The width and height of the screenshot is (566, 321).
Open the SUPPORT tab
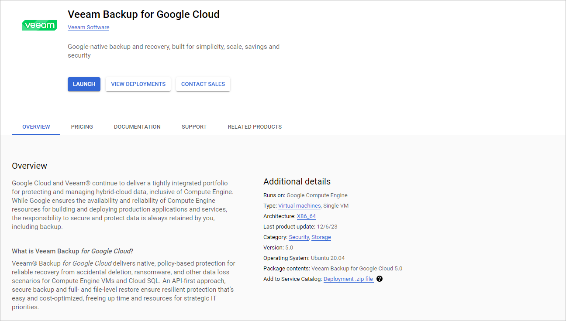pyautogui.click(x=194, y=127)
